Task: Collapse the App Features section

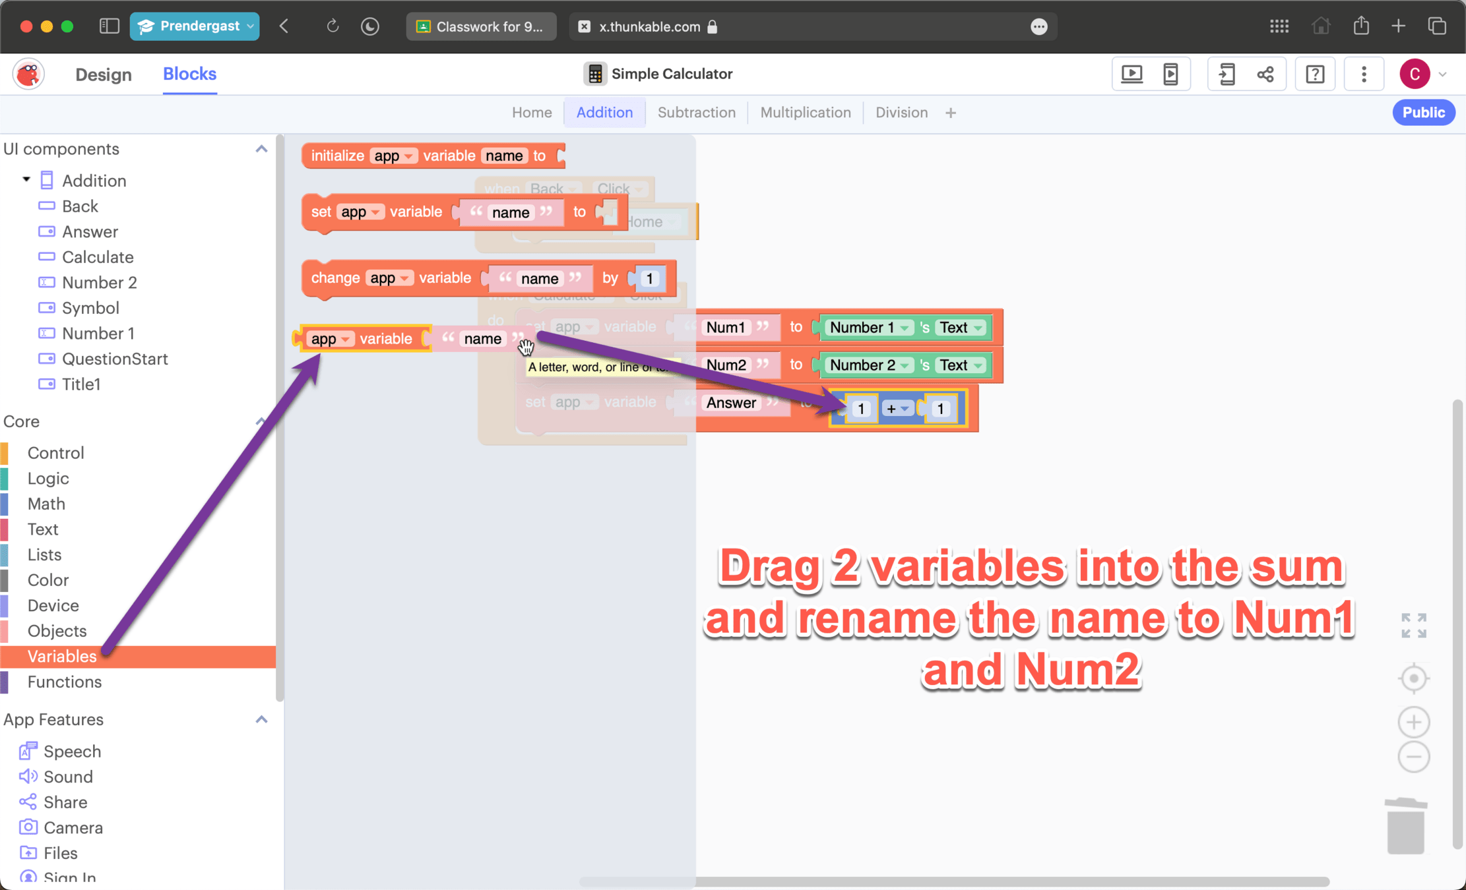Action: [x=261, y=719]
